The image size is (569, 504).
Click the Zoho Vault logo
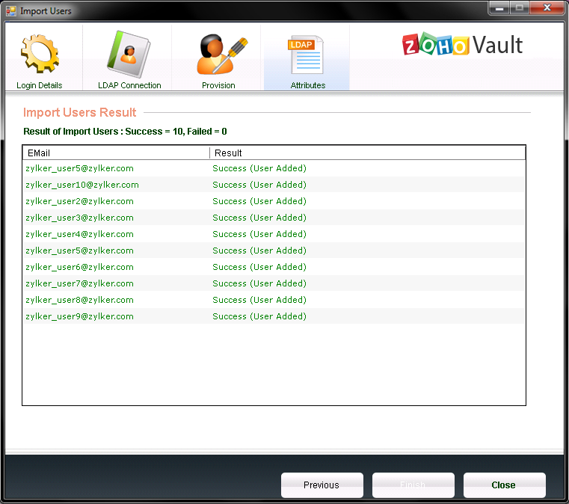pyautogui.click(x=462, y=44)
